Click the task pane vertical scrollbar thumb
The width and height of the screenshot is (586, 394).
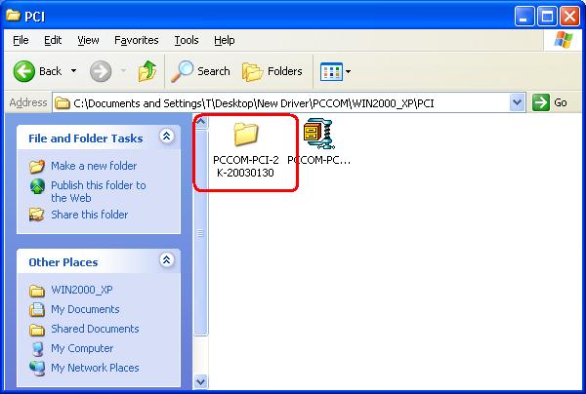point(200,233)
